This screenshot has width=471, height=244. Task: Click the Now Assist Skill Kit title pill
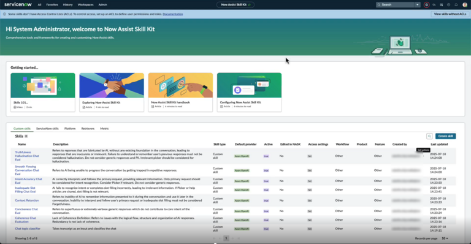point(235,5)
